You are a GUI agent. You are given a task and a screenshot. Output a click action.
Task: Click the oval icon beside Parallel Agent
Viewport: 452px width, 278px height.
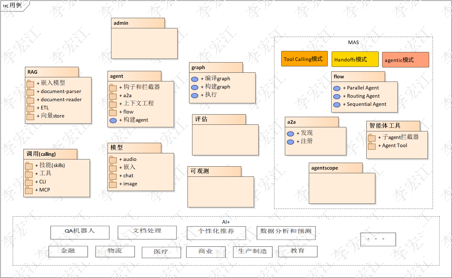[337, 88]
